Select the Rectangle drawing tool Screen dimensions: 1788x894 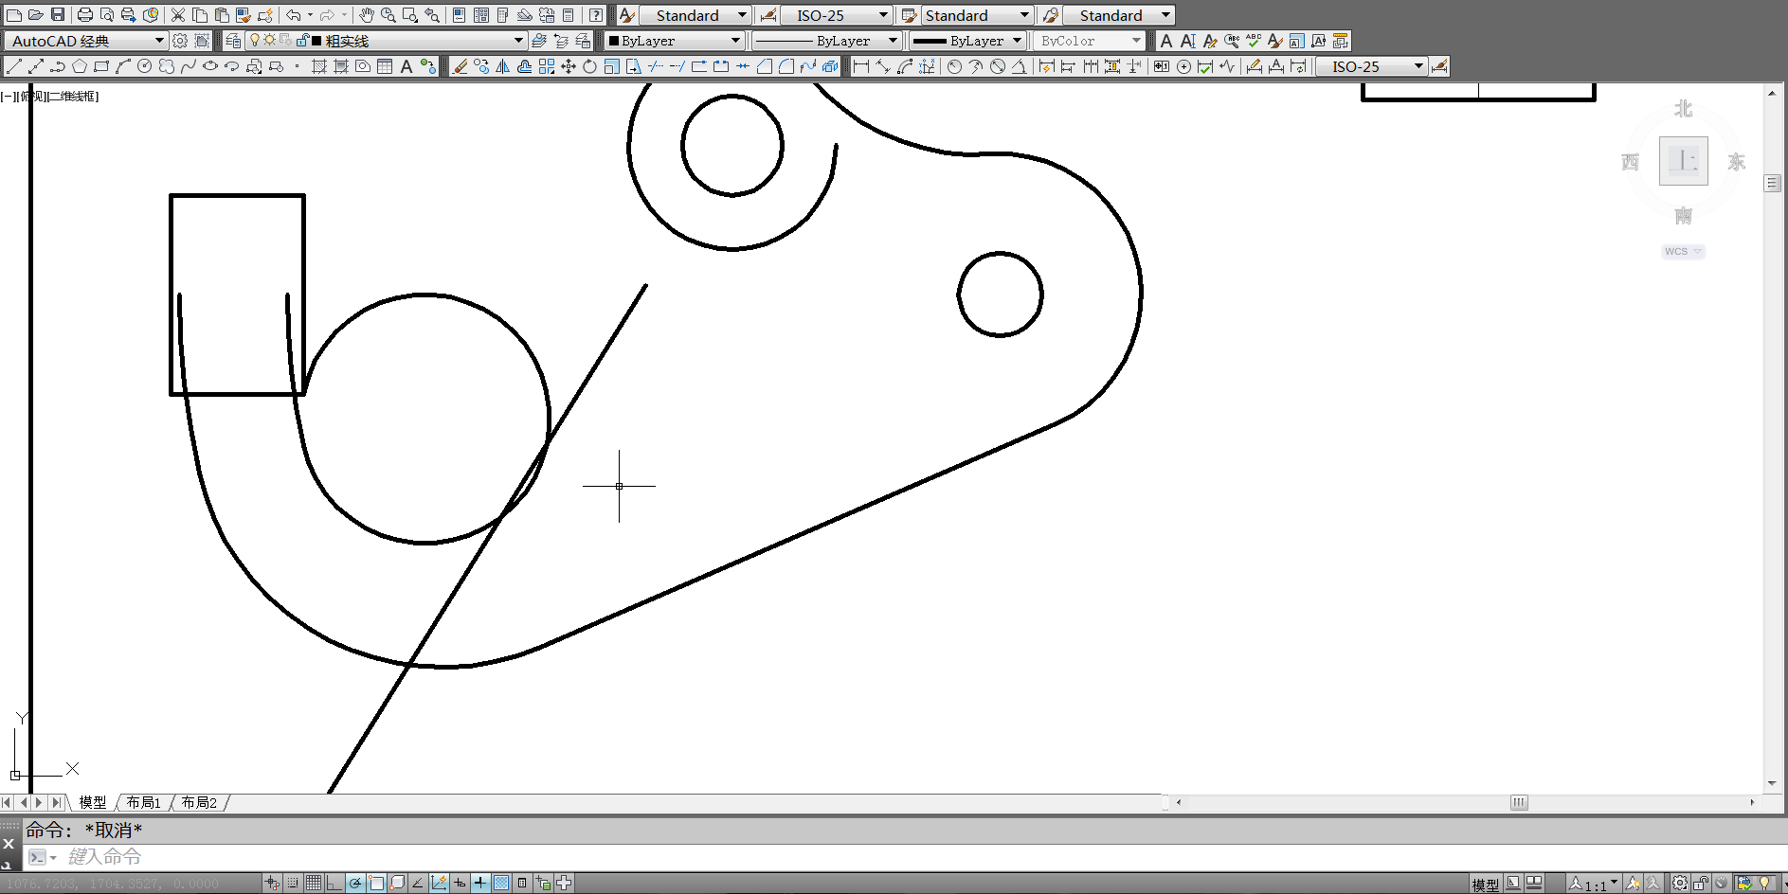[101, 66]
